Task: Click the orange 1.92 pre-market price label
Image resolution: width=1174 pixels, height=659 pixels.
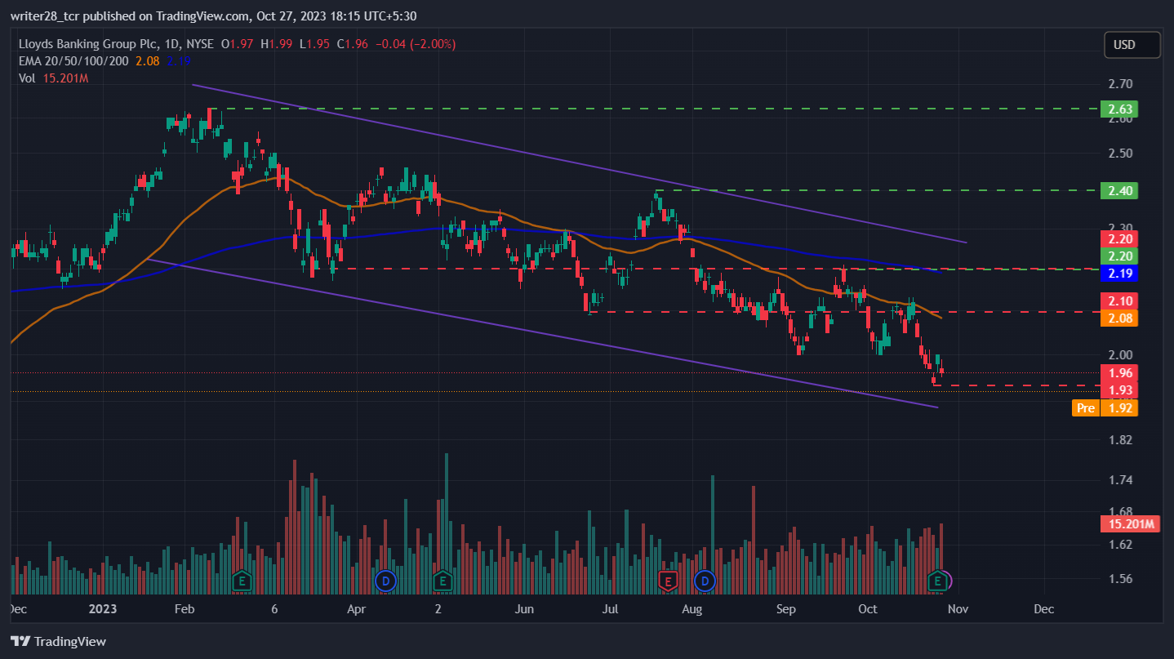Action: (1118, 407)
